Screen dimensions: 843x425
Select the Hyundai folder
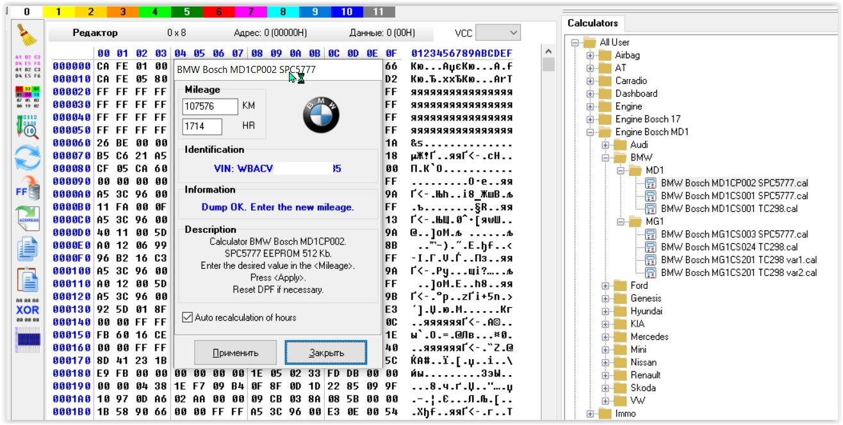646,311
